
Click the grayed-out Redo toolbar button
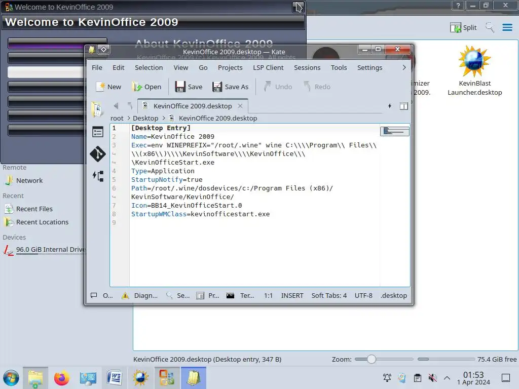[317, 87]
